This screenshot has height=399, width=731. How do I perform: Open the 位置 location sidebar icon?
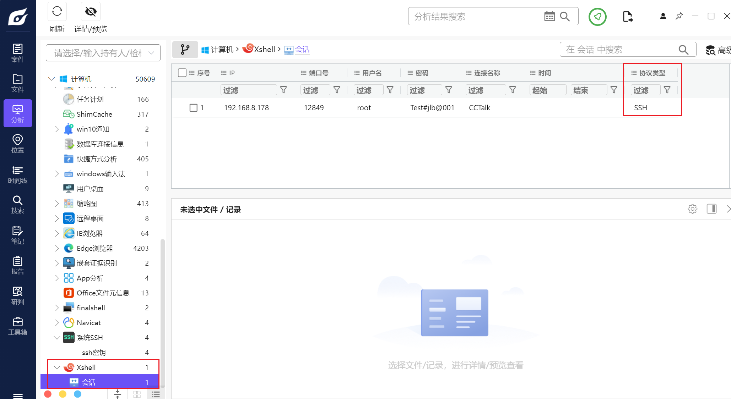[17, 144]
